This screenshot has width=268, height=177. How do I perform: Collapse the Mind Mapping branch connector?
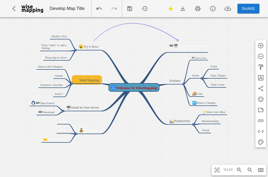pyautogui.click(x=72, y=84)
